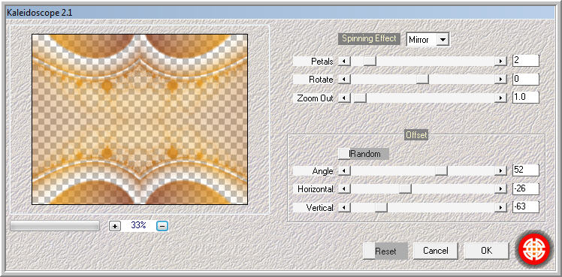Image resolution: width=562 pixels, height=277 pixels.
Task: Decrease Petals with left arrow
Action: coord(344,62)
